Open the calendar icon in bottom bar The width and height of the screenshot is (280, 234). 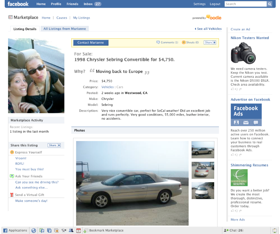(78, 230)
